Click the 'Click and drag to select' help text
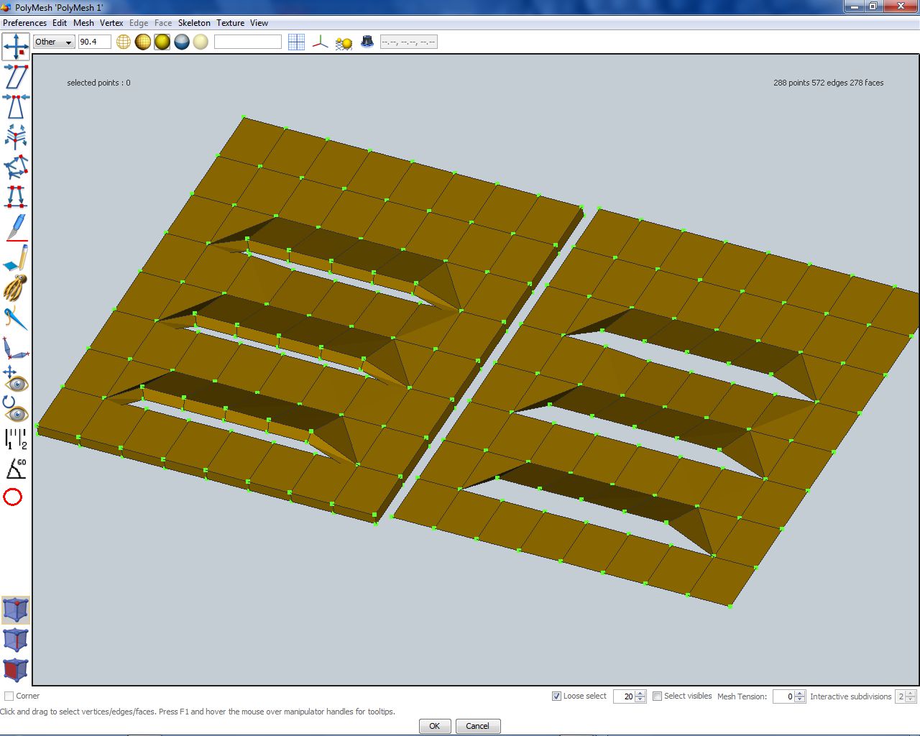The width and height of the screenshot is (920, 736). click(x=198, y=712)
